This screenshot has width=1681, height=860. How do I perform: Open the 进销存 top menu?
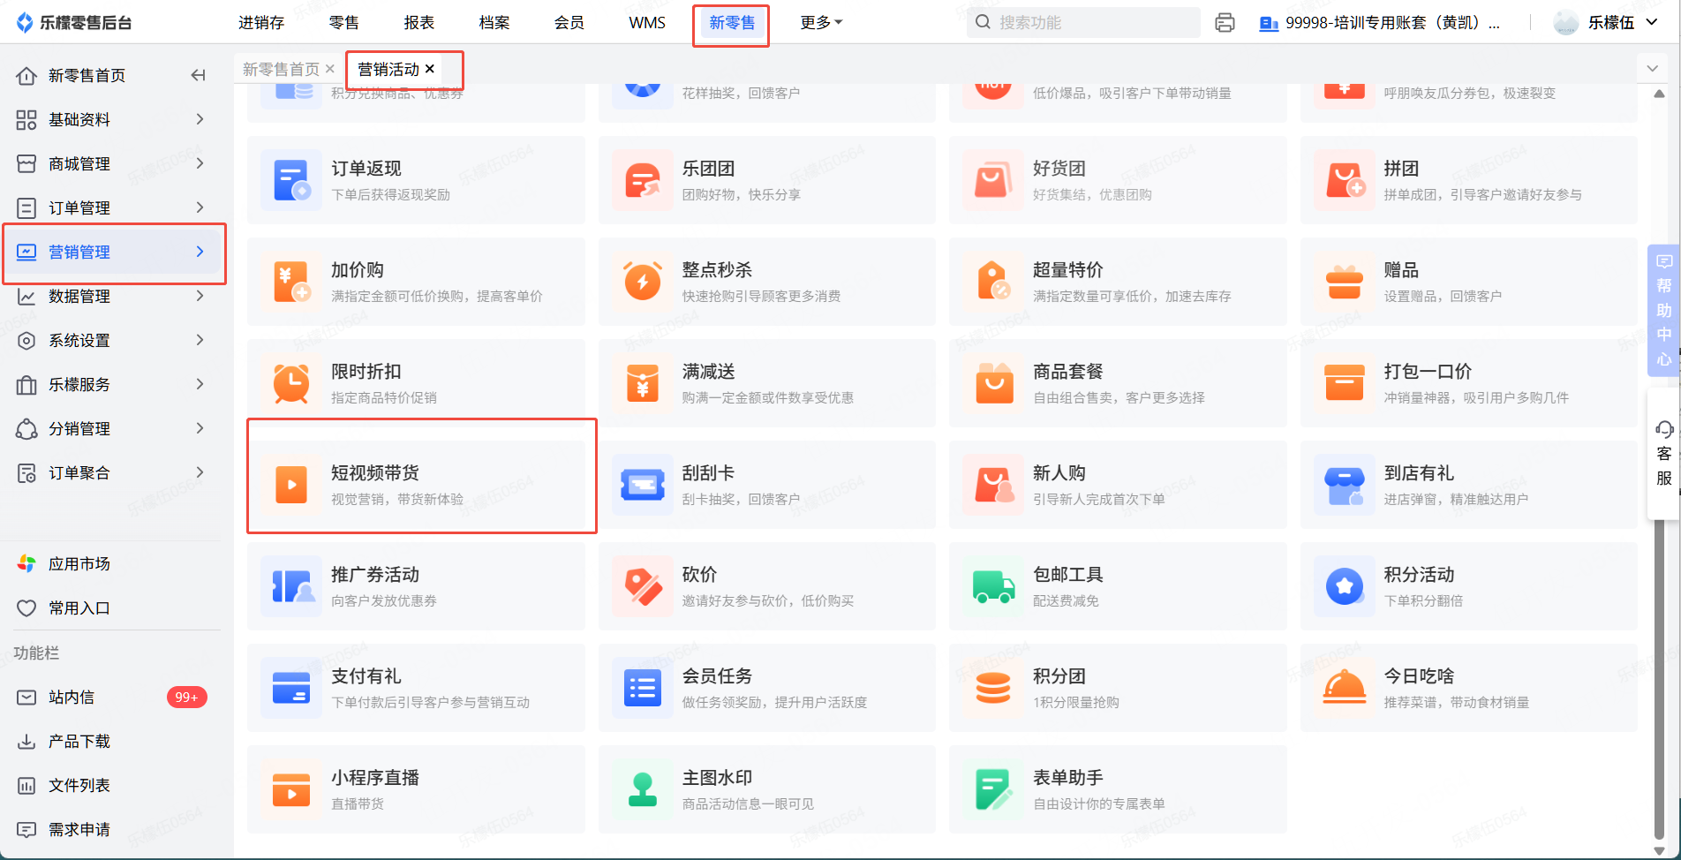tap(261, 23)
